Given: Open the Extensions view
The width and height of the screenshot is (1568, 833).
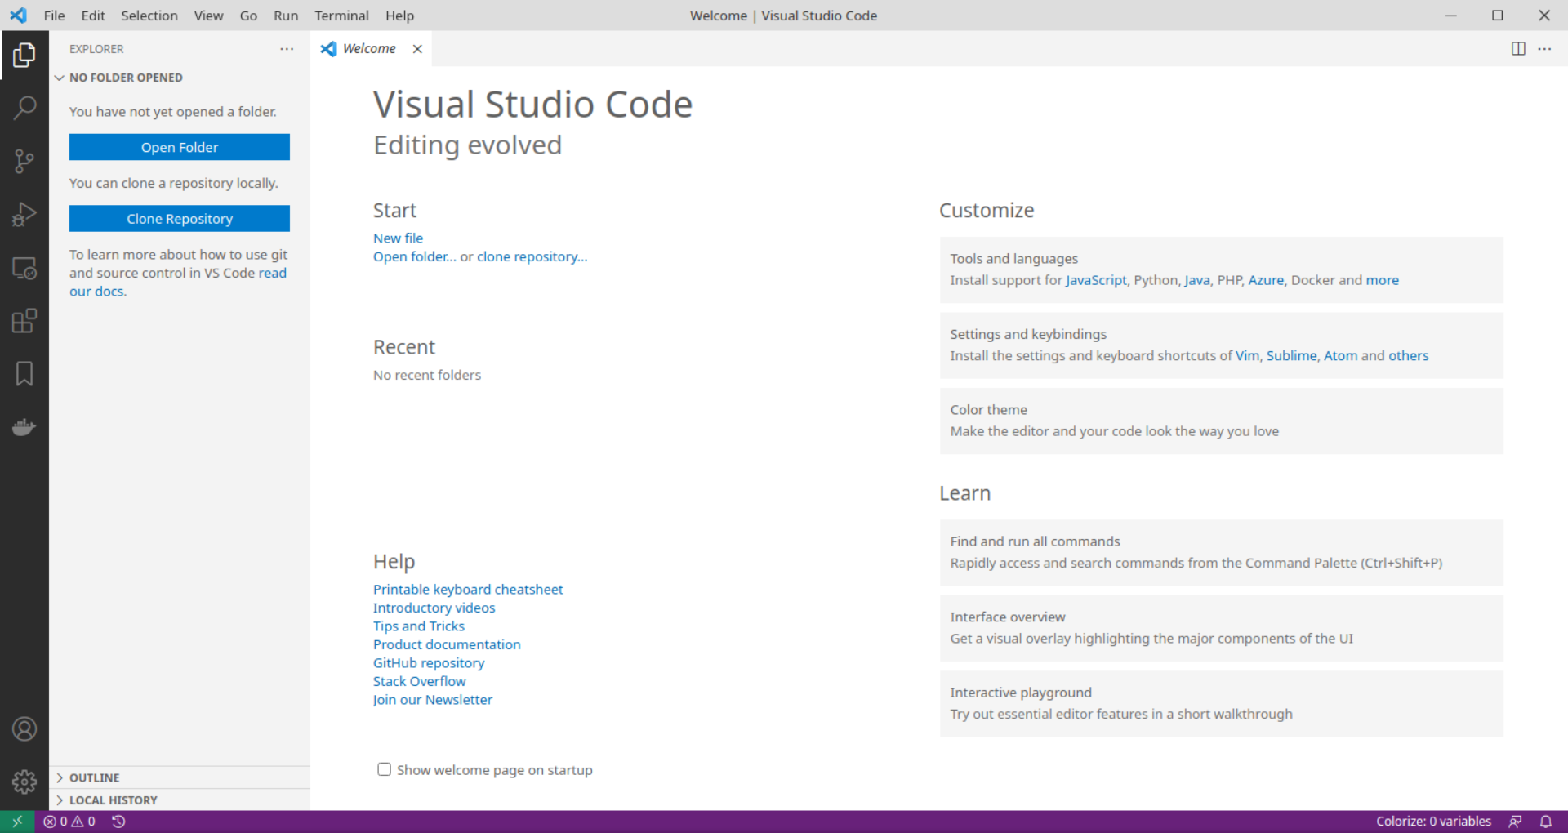Looking at the screenshot, I should (24, 320).
